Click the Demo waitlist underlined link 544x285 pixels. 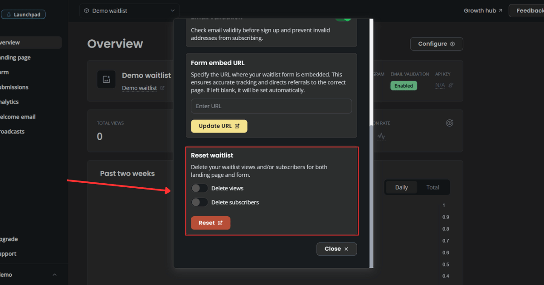[140, 88]
